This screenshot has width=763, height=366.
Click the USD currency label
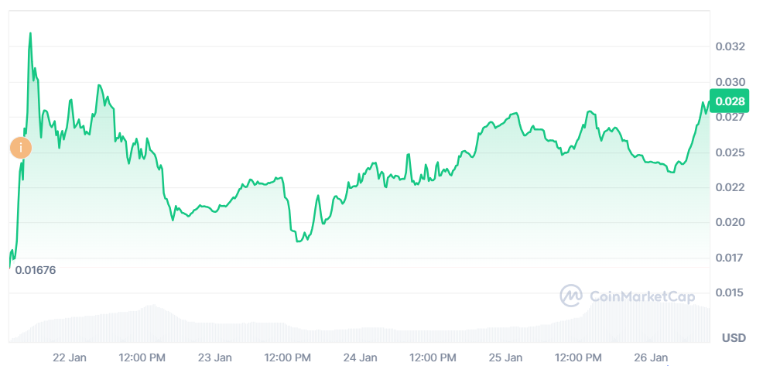coord(734,338)
